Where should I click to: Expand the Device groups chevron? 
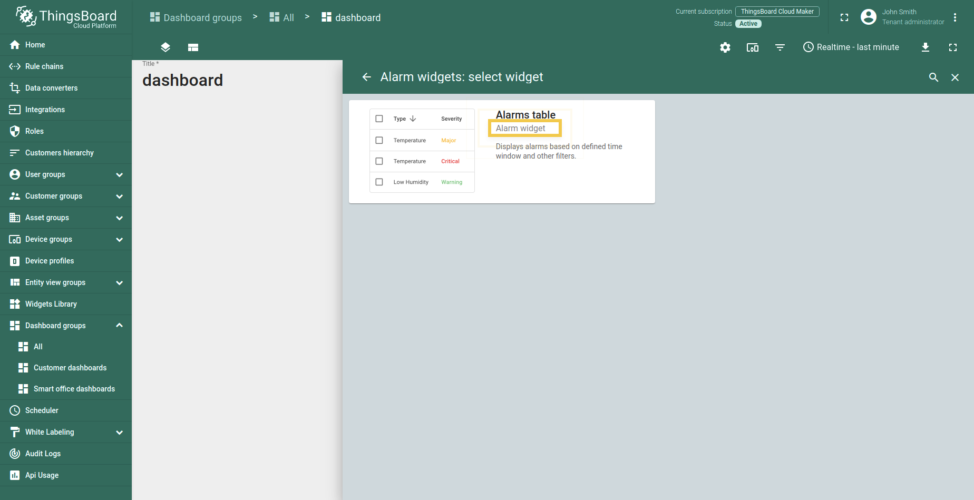click(120, 239)
